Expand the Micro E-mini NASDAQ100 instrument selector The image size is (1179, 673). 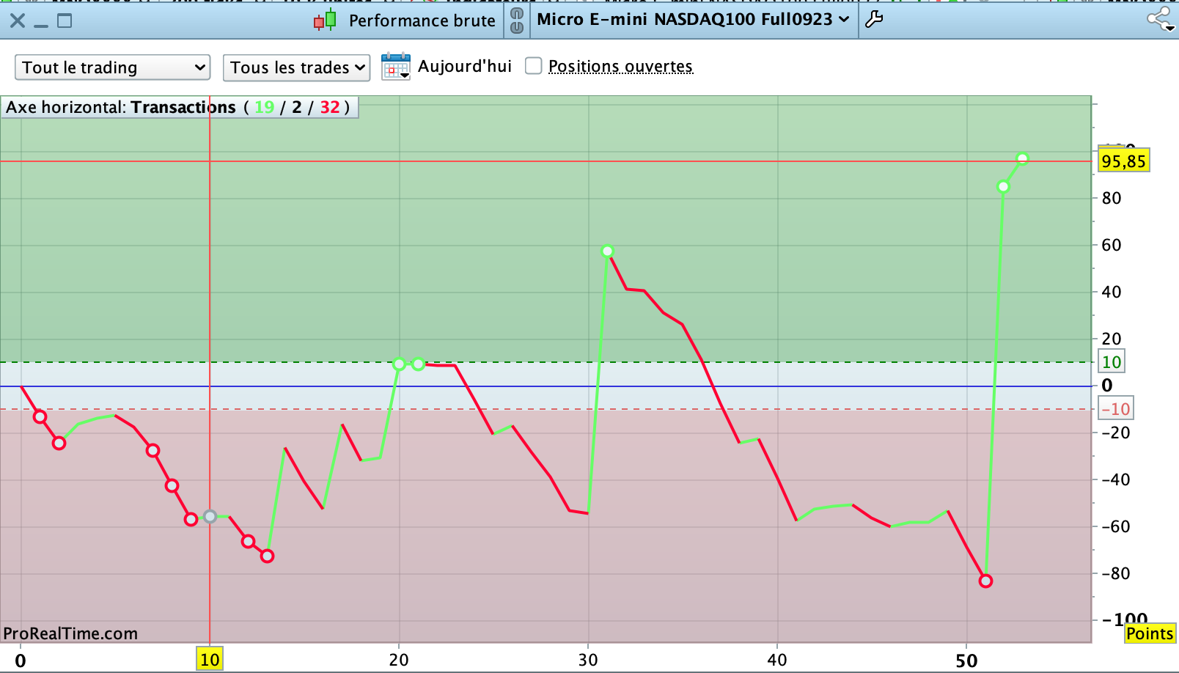point(693,20)
